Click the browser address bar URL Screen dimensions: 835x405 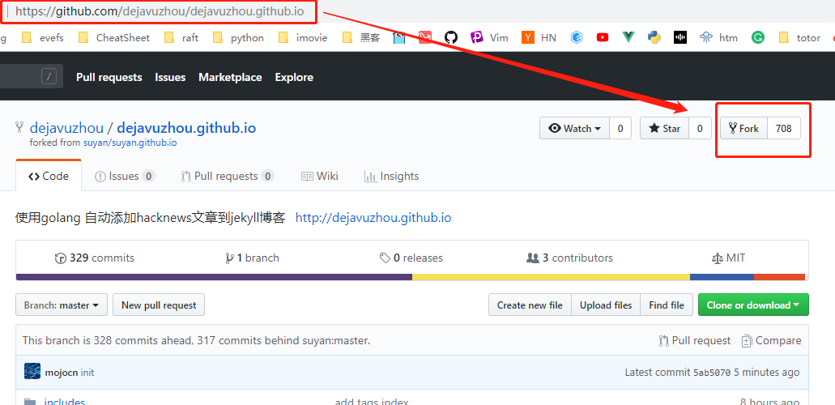click(160, 11)
